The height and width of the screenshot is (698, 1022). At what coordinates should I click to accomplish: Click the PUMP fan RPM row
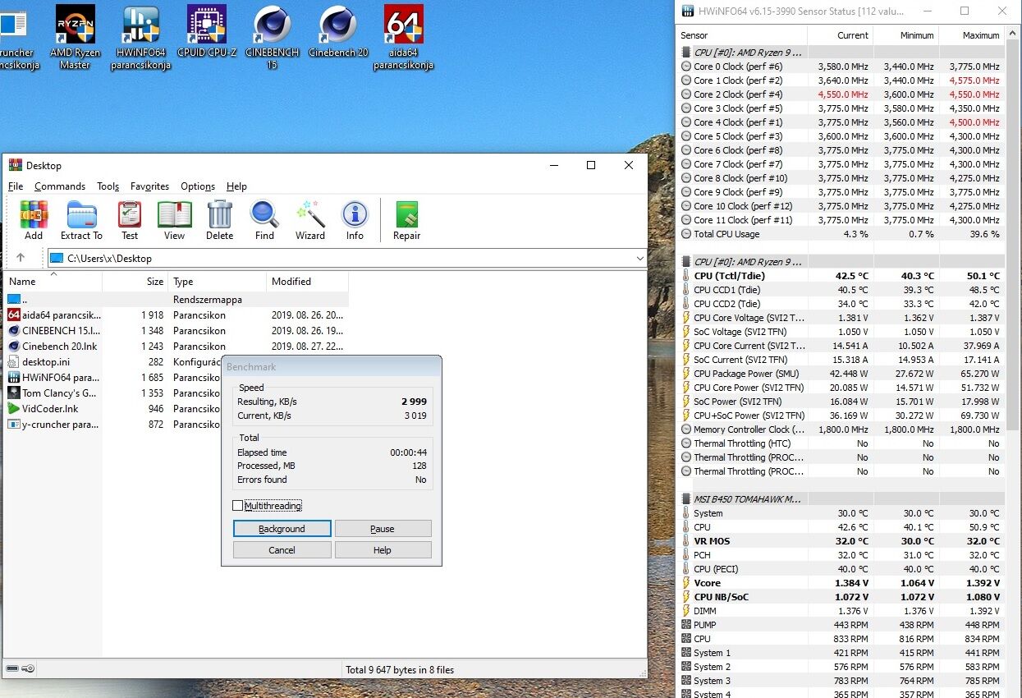(841, 625)
